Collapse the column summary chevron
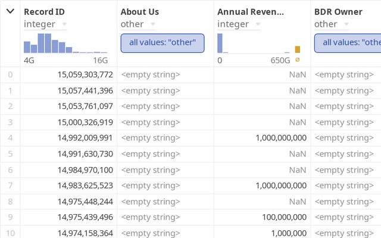The height and width of the screenshot is (238, 381). coord(10,11)
